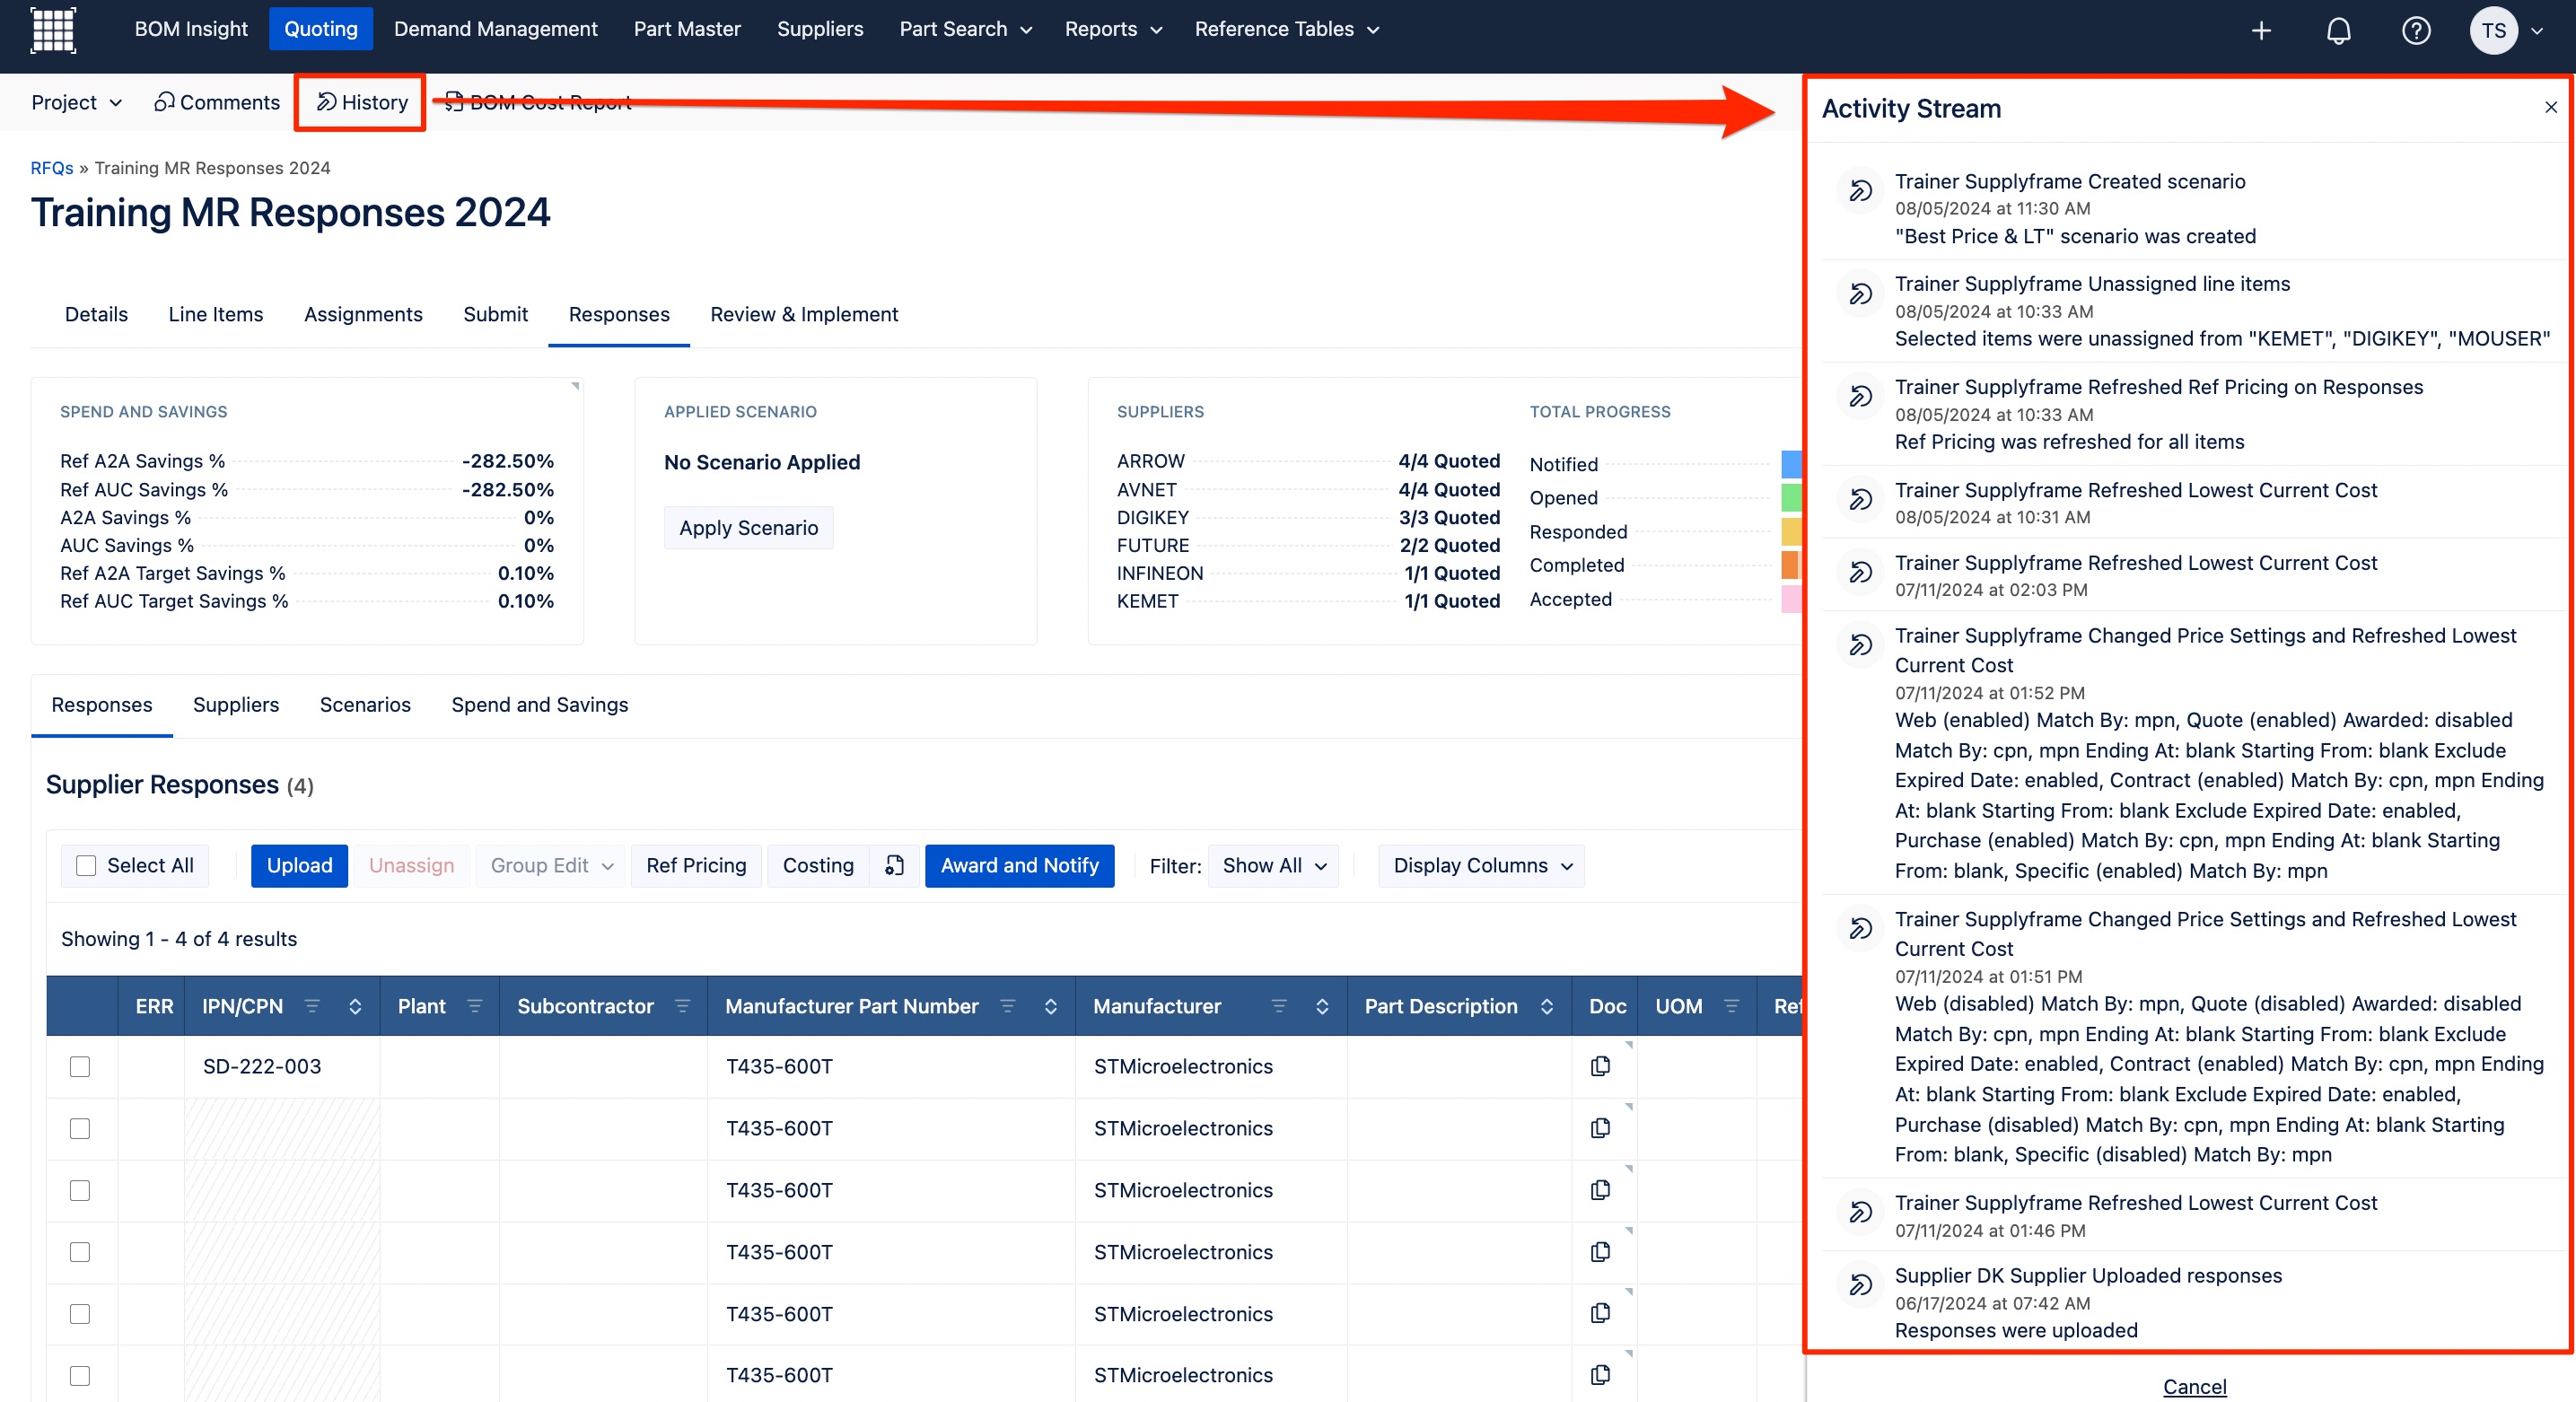The image size is (2576, 1402).
Task: Open Demand Management
Action: click(x=495, y=29)
